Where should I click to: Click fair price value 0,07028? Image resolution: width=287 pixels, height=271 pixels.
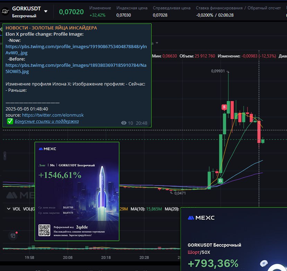coord(160,15)
